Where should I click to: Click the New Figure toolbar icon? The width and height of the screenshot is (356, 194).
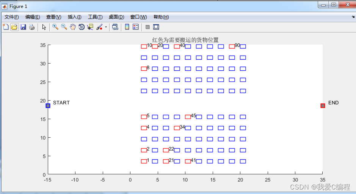pyautogui.click(x=6, y=27)
